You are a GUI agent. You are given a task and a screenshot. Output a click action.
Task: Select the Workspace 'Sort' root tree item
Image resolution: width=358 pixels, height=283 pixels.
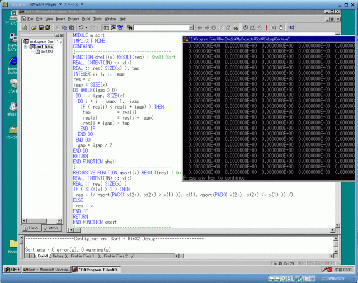point(43,41)
